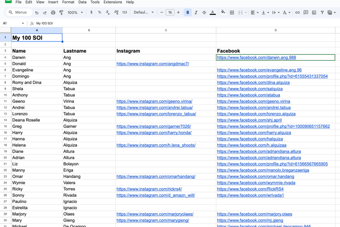Print the spreadsheet with printer icon
The image size is (340, 227).
point(53,13)
